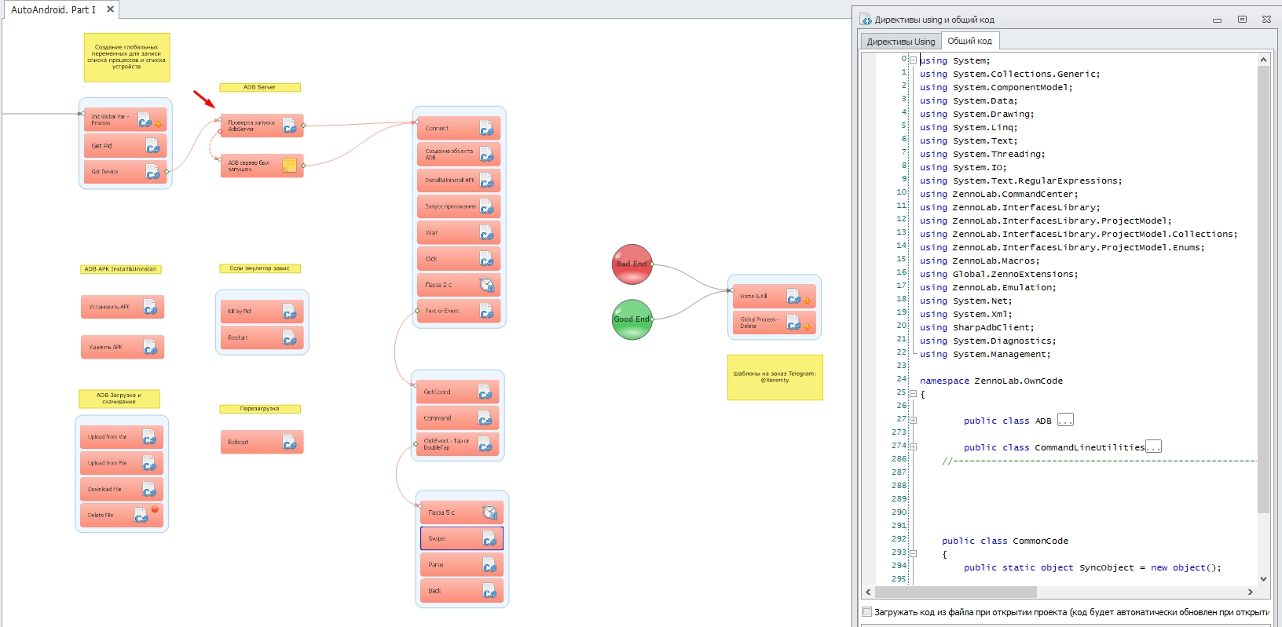
Task: Expand the CommandLineUtilities class fold marker
Action: point(913,447)
